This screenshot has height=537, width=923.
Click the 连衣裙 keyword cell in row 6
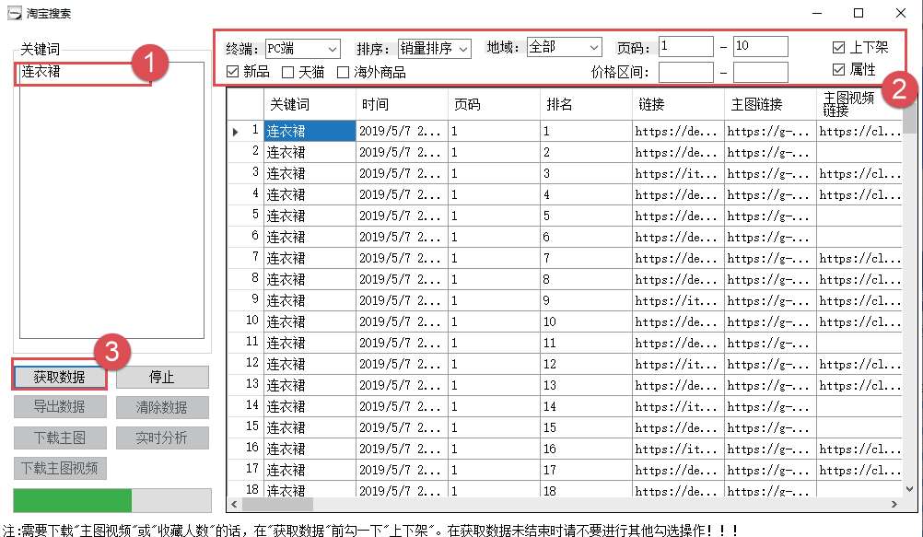[310, 238]
